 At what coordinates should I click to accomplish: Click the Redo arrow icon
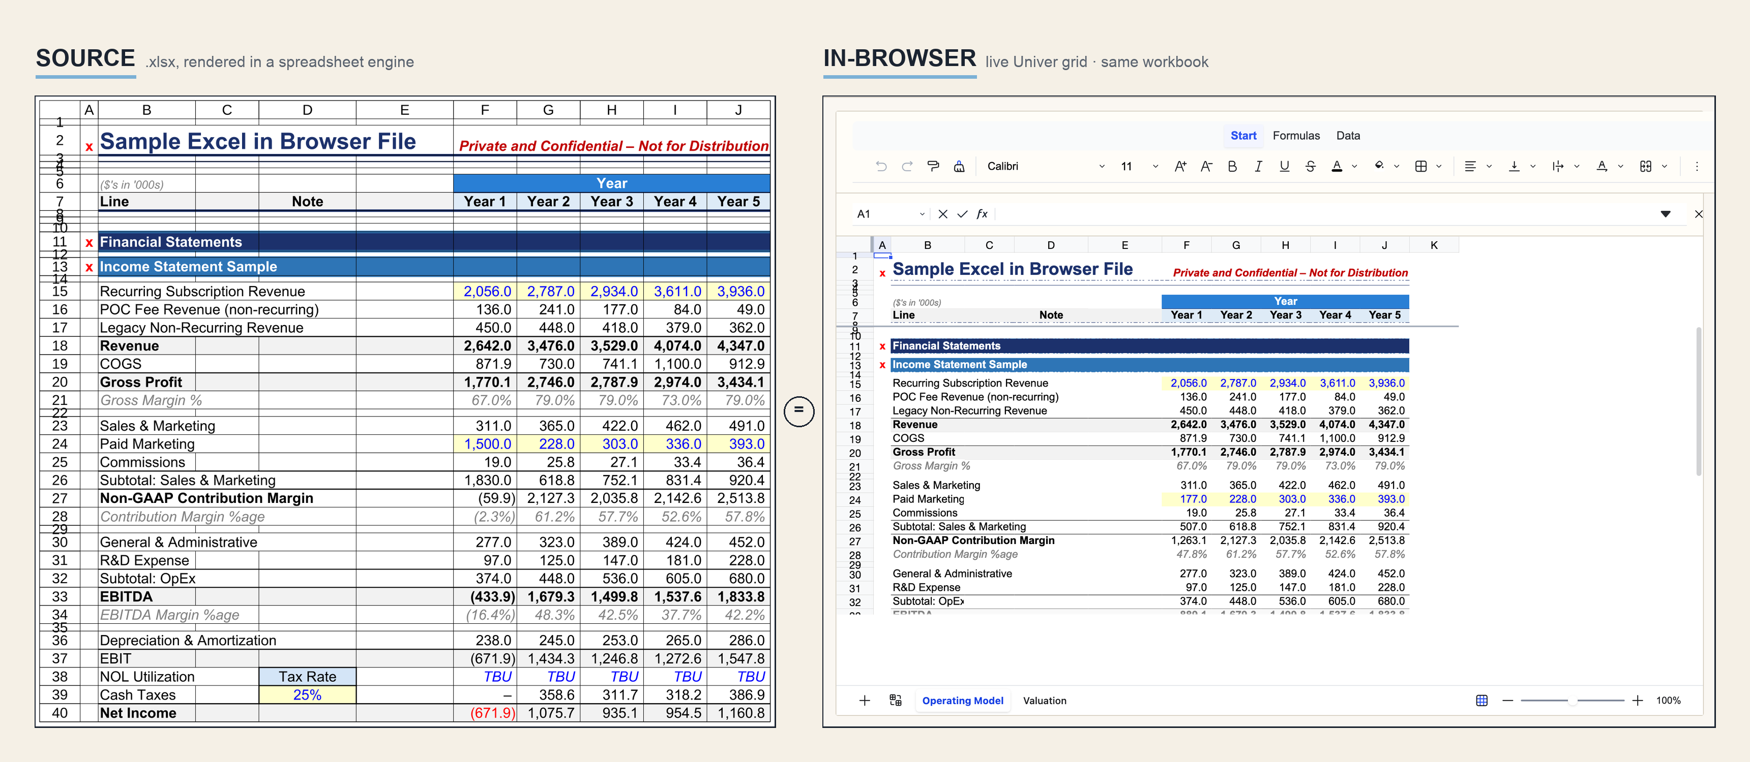point(907,166)
